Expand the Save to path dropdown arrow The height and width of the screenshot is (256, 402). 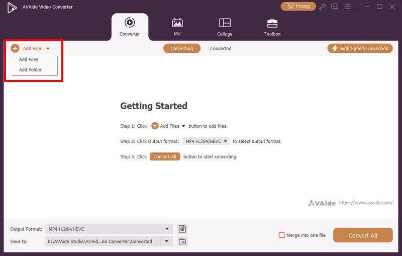tap(167, 241)
